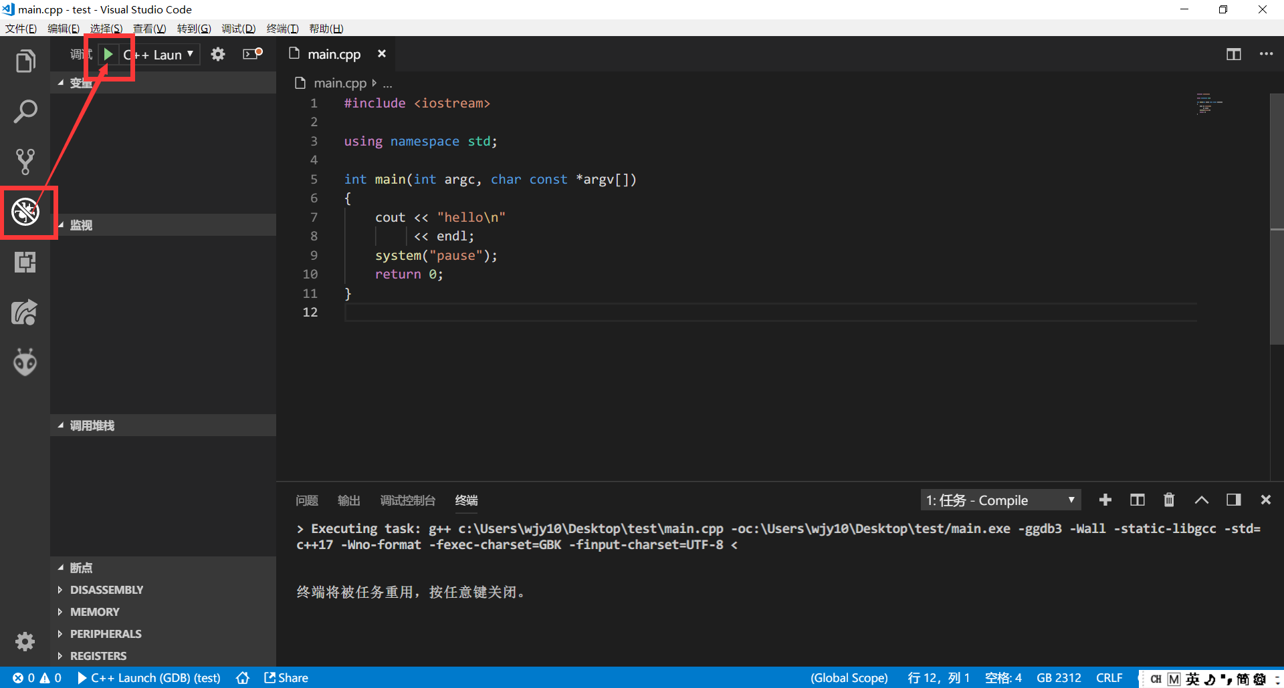Switch to the 调试控制台 (Debug Console) tab

tap(408, 500)
